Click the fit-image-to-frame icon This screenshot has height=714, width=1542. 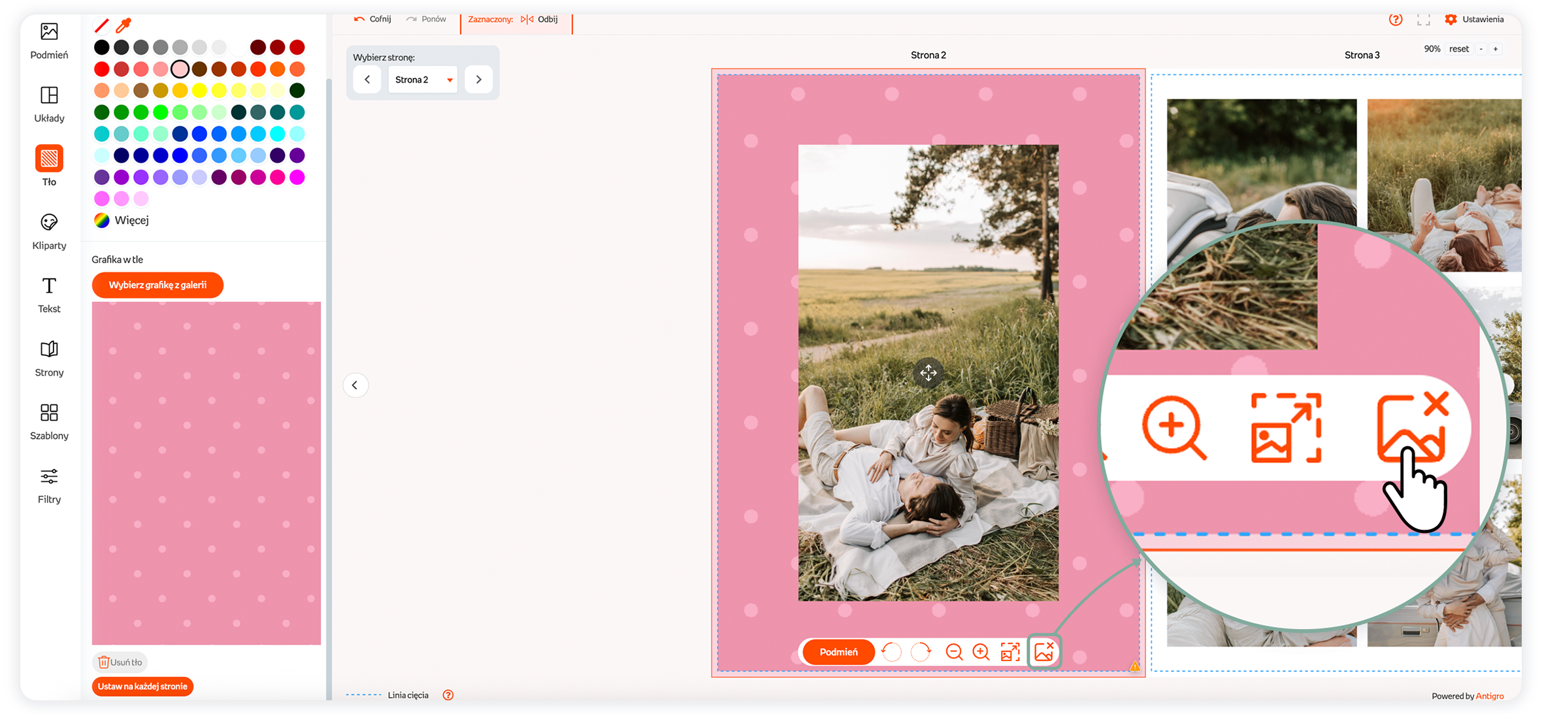[1010, 651]
